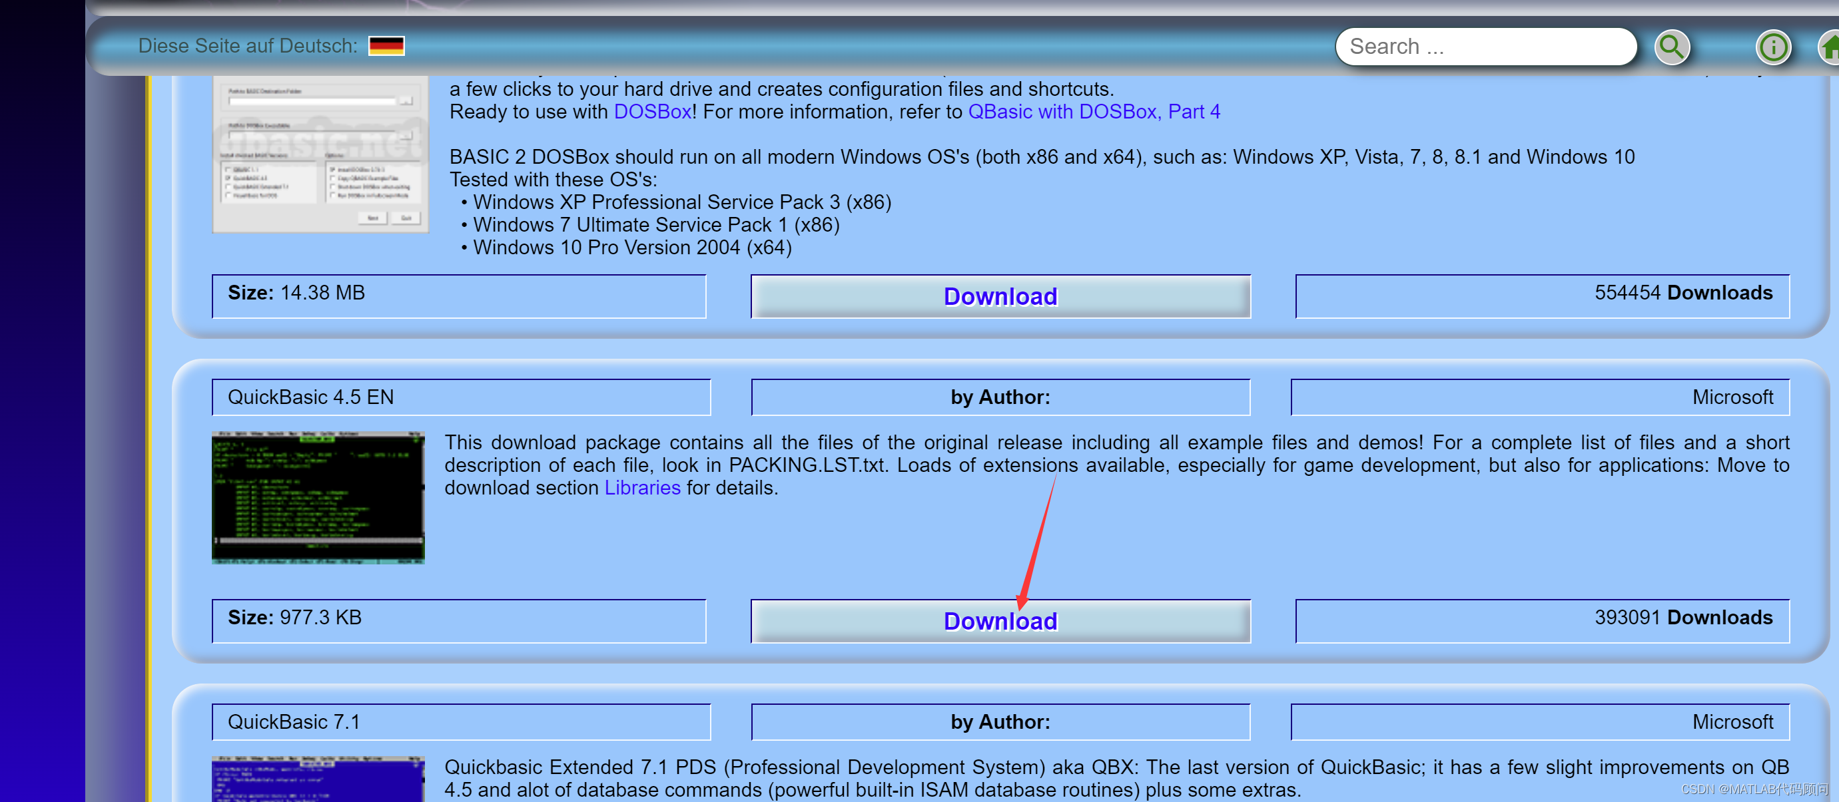Download QuickBasic 4.5 EN
Viewport: 1839px width, 802px height.
[x=1000, y=622]
